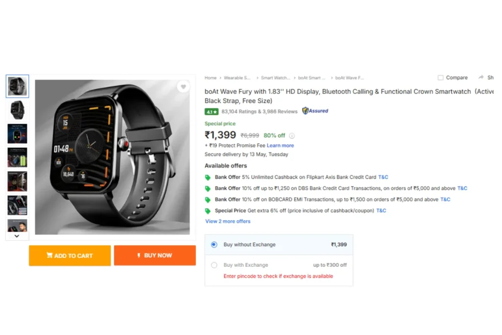The height and width of the screenshot is (335, 502).
Task: Click the price info icon beside 80% off
Action: [x=292, y=136]
